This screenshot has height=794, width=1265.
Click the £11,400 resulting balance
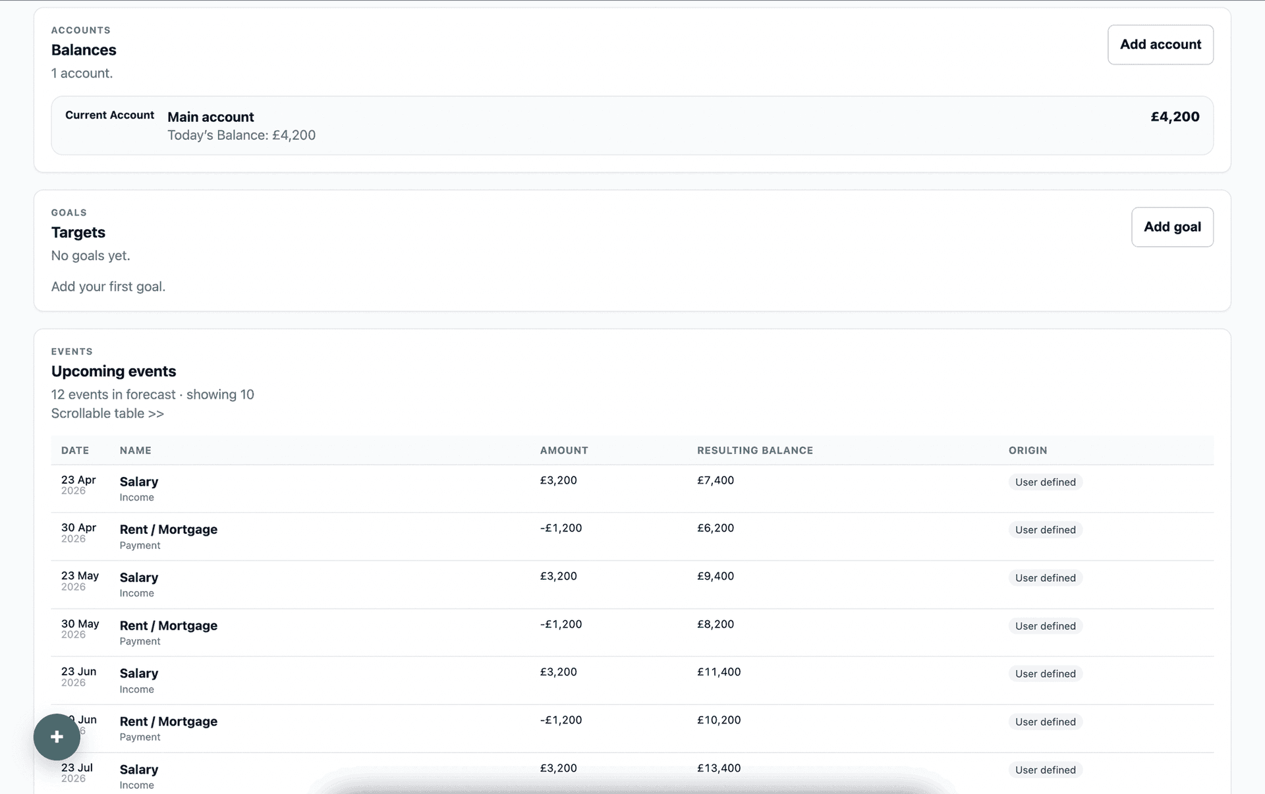[x=719, y=672]
